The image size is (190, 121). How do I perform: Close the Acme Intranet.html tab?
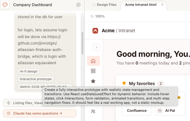pyautogui.click(x=162, y=5)
